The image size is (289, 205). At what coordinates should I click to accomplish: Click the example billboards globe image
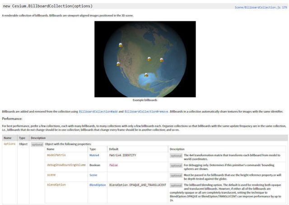point(145,59)
